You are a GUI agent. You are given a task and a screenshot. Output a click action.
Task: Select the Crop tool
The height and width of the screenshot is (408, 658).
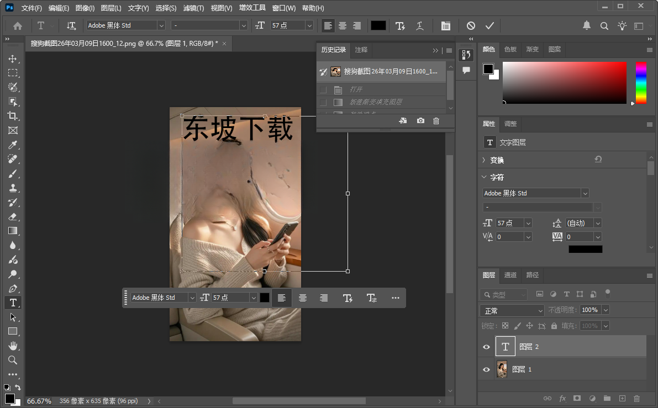(13, 116)
